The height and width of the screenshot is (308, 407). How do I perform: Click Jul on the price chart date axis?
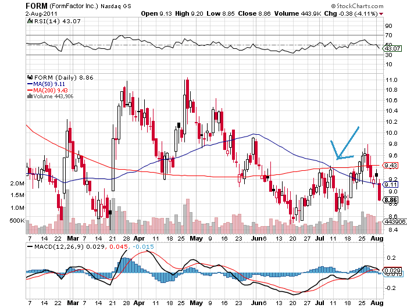point(320,238)
